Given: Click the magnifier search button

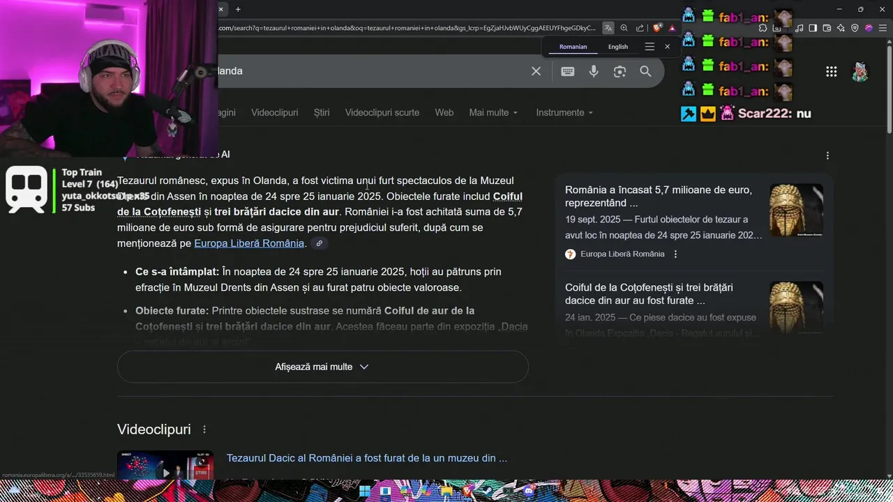Looking at the screenshot, I should (x=645, y=71).
